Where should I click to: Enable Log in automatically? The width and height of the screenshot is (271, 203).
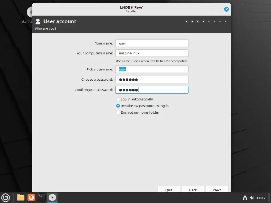[118, 99]
